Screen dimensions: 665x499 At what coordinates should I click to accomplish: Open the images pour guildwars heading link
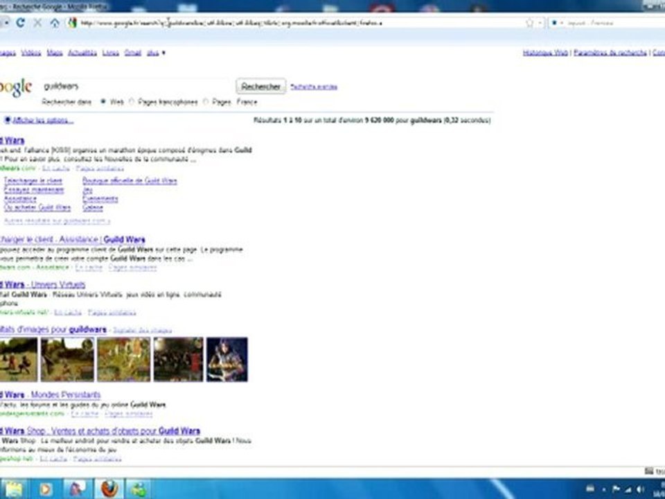(x=53, y=330)
